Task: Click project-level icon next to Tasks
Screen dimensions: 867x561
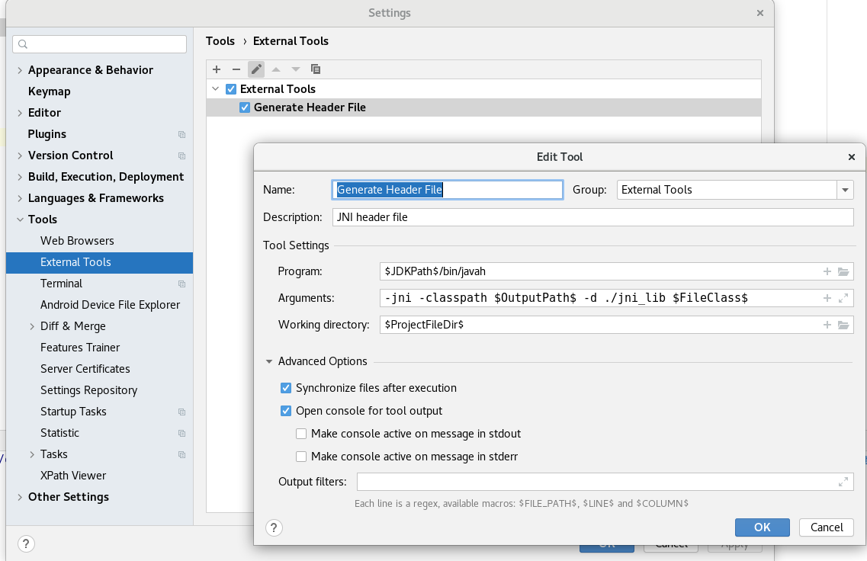Action: tap(182, 454)
